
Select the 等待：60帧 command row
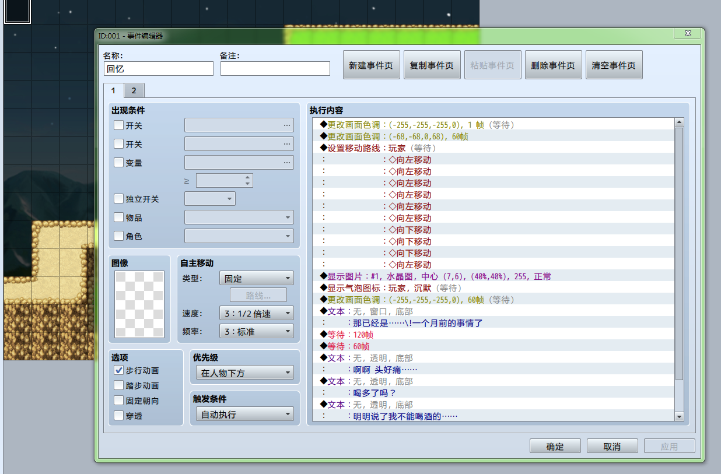pos(493,346)
